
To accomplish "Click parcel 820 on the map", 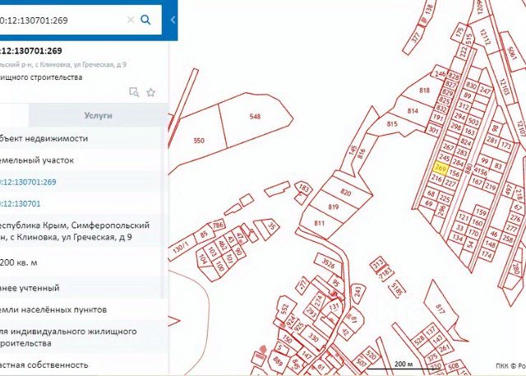I will pyautogui.click(x=345, y=193).
